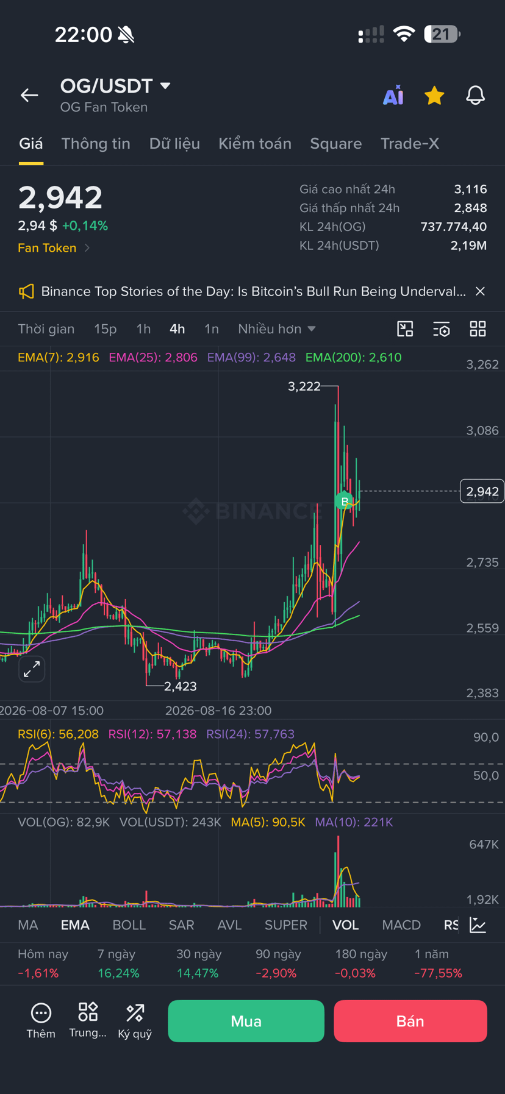505x1094 pixels.
Task: Tap the EMA(99): 2,648 label
Action: pos(251,358)
